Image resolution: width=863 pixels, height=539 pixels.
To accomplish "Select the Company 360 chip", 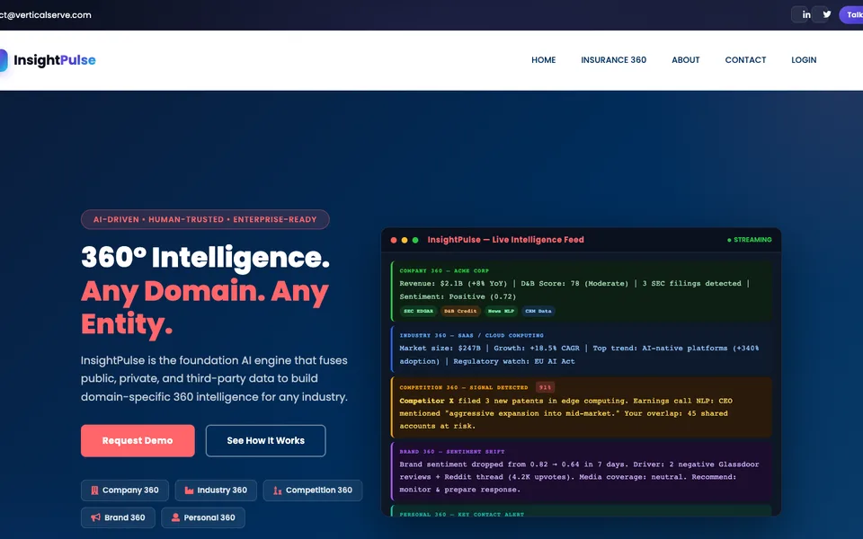I will click(125, 490).
